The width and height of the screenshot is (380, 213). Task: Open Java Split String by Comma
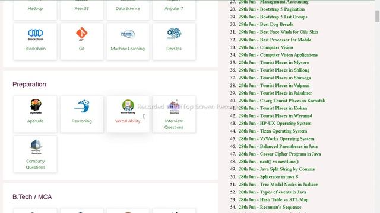pyautogui.click(x=277, y=169)
